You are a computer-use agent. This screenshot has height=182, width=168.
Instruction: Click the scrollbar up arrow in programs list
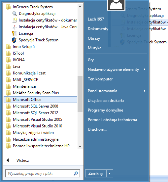[80, 7]
